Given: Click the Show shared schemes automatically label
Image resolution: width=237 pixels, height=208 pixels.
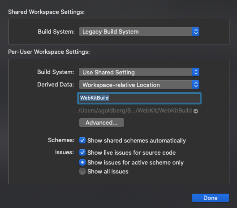Looking at the screenshot, I should point(137,140).
